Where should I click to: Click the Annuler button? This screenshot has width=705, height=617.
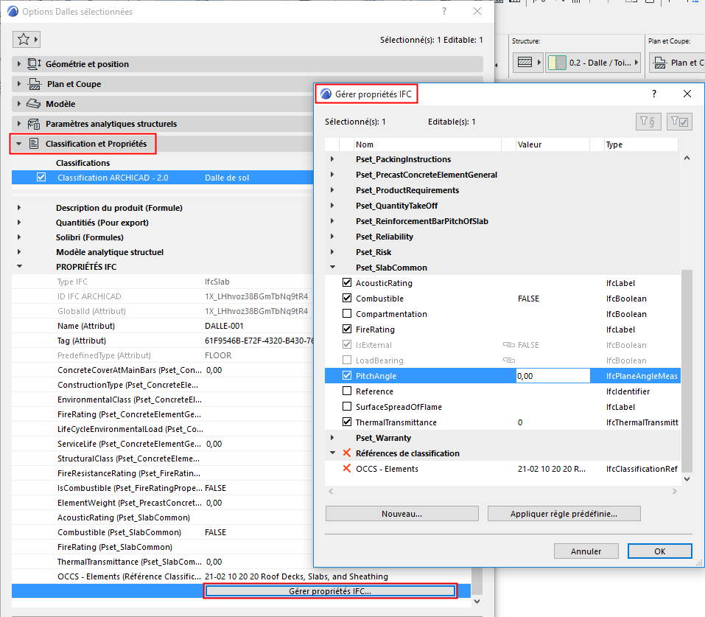pos(586,551)
